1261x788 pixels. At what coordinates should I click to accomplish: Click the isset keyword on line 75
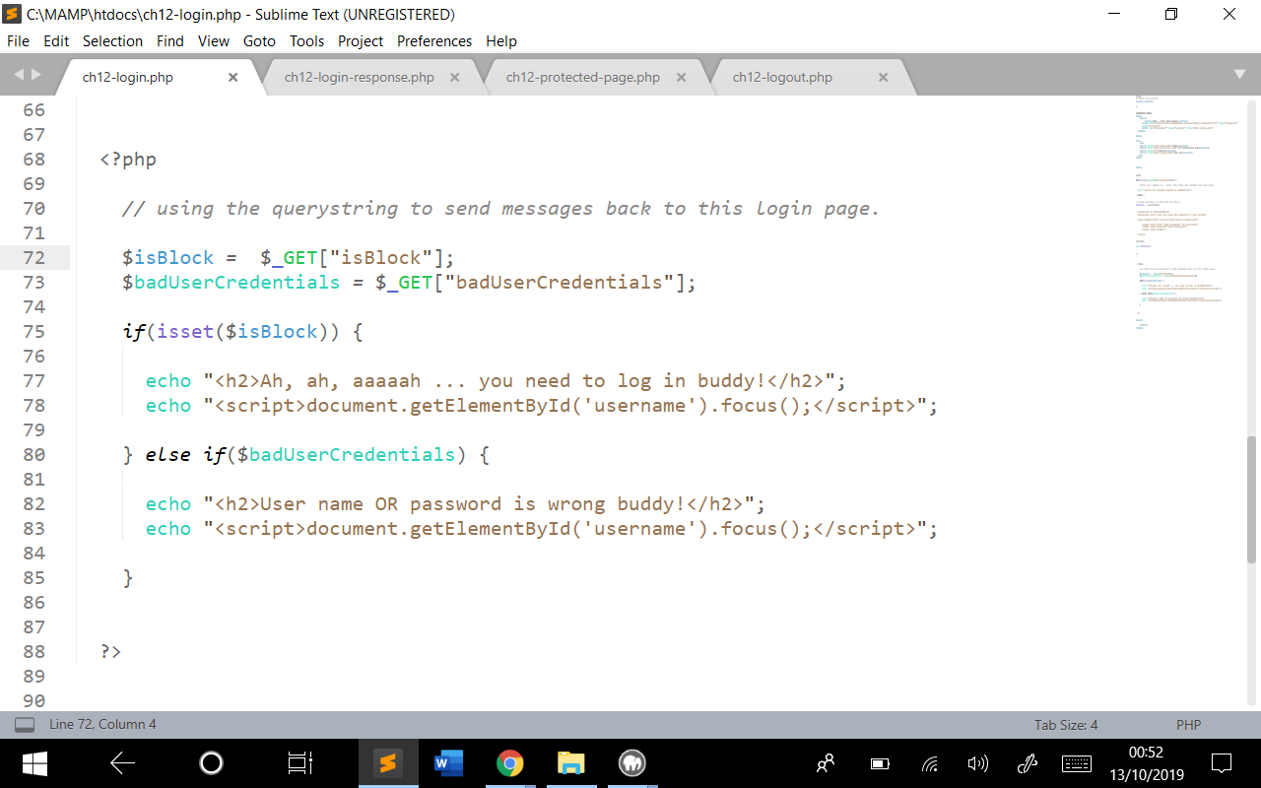tap(185, 331)
